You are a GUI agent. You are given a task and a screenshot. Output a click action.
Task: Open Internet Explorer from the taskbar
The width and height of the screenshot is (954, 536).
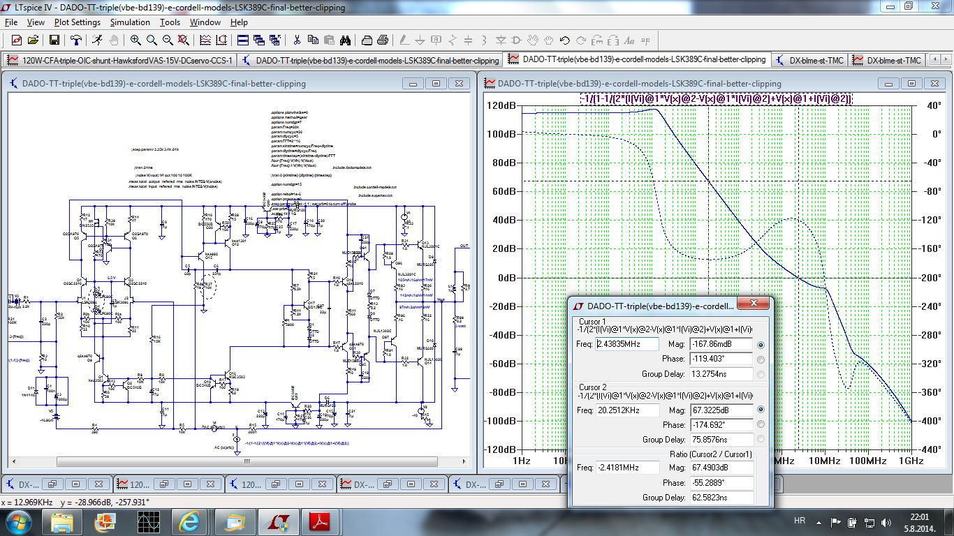(189, 521)
